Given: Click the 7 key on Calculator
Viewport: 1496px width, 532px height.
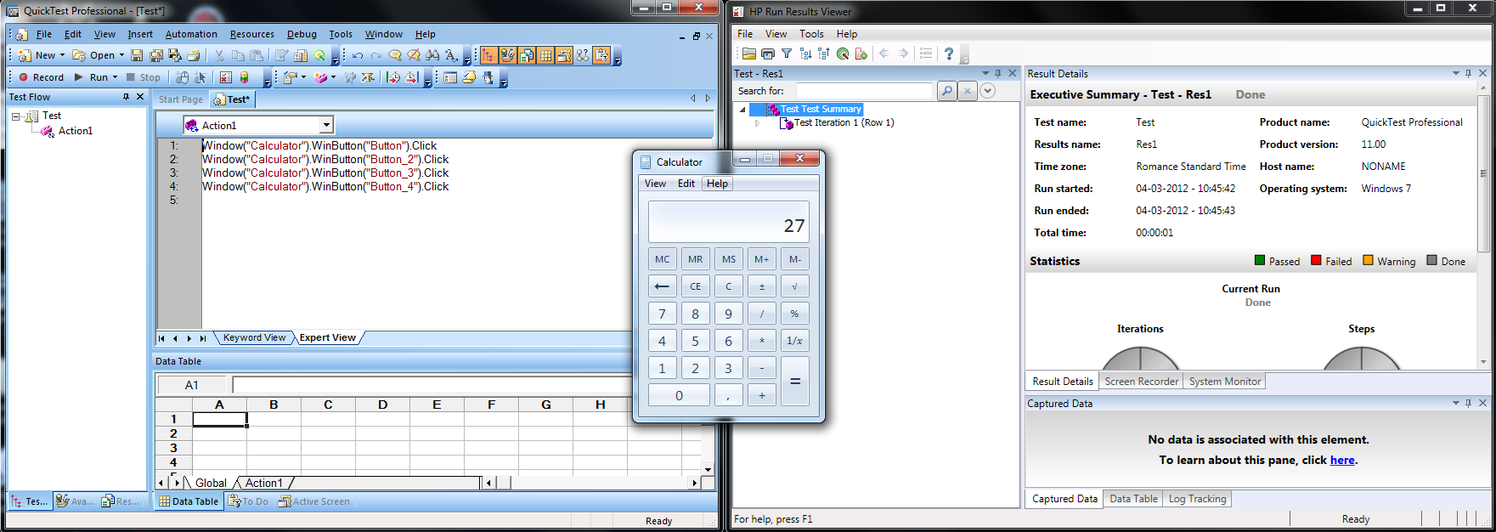Looking at the screenshot, I should (x=662, y=314).
